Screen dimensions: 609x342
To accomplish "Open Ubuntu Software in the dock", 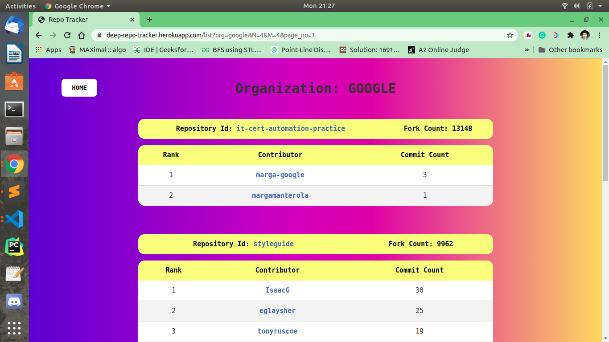I will (14, 81).
